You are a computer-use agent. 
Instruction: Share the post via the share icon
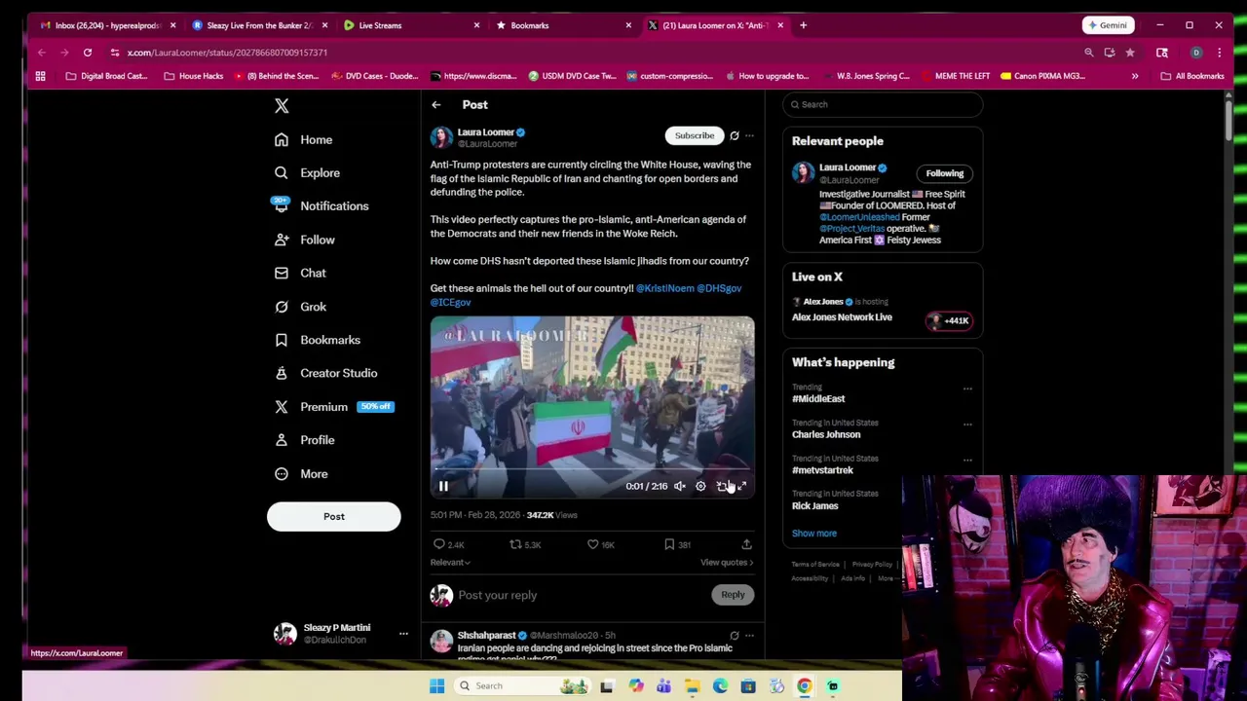(x=746, y=544)
